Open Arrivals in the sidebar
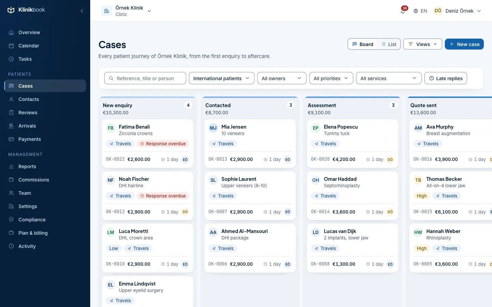The width and height of the screenshot is (492, 307). 45,126
